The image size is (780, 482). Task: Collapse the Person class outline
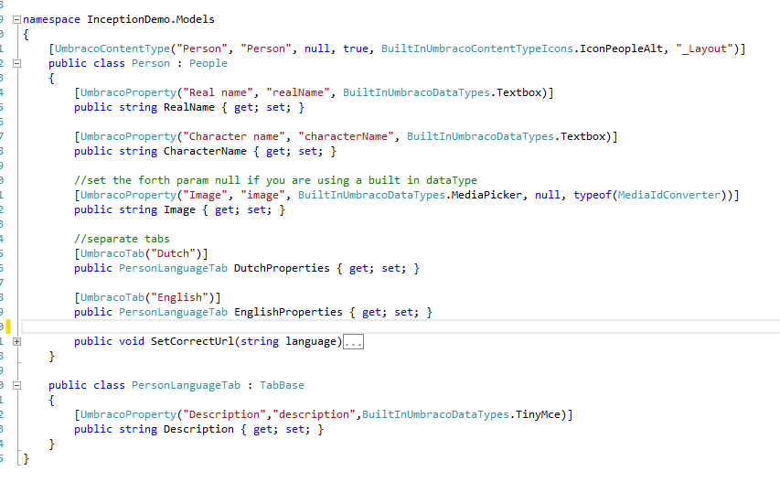pyautogui.click(x=16, y=64)
